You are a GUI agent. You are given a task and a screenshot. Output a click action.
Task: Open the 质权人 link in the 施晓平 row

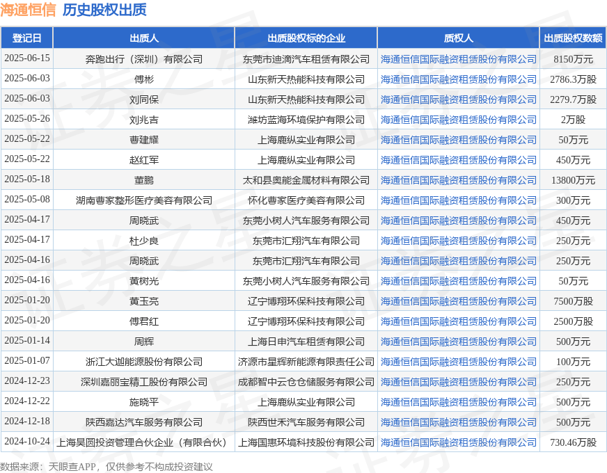click(x=458, y=402)
